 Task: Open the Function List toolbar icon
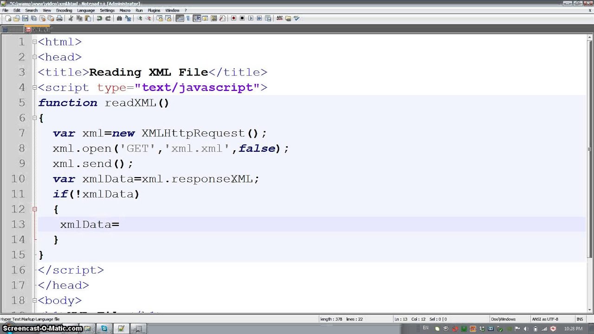click(x=222, y=19)
